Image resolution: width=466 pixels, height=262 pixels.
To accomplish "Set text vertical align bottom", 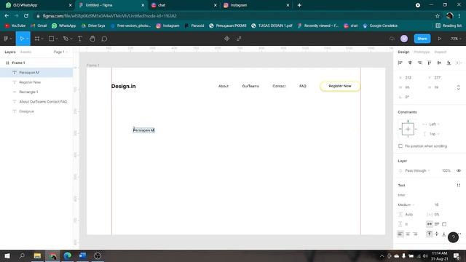I will coord(444,234).
